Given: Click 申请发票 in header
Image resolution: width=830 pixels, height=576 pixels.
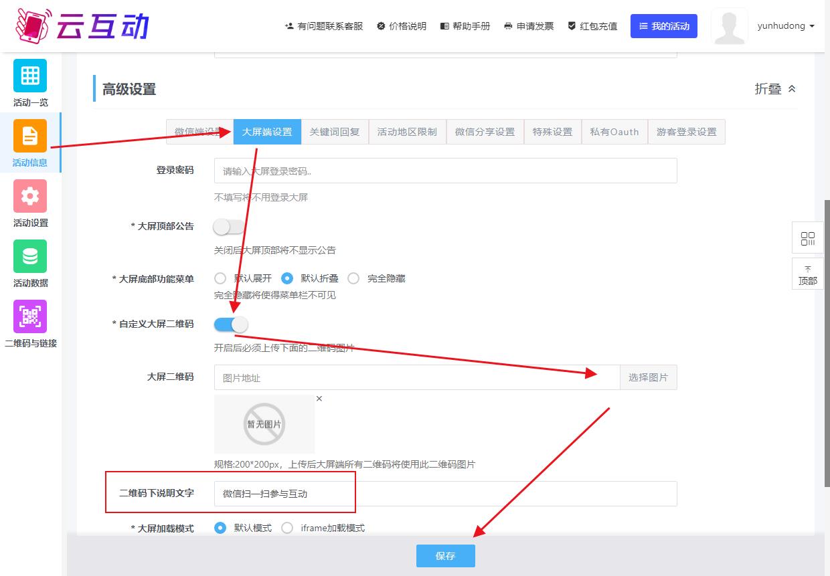Looking at the screenshot, I should pos(529,26).
